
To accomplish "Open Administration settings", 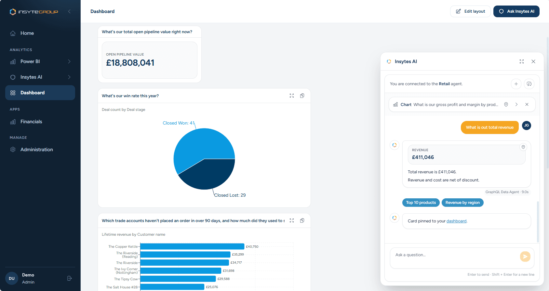I will pos(40,150).
